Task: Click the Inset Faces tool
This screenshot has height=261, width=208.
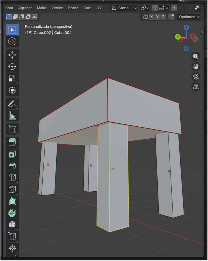Action: tap(12, 154)
